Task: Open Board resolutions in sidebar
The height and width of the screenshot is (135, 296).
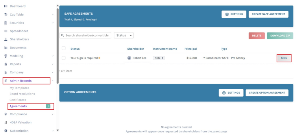Action: (22, 94)
